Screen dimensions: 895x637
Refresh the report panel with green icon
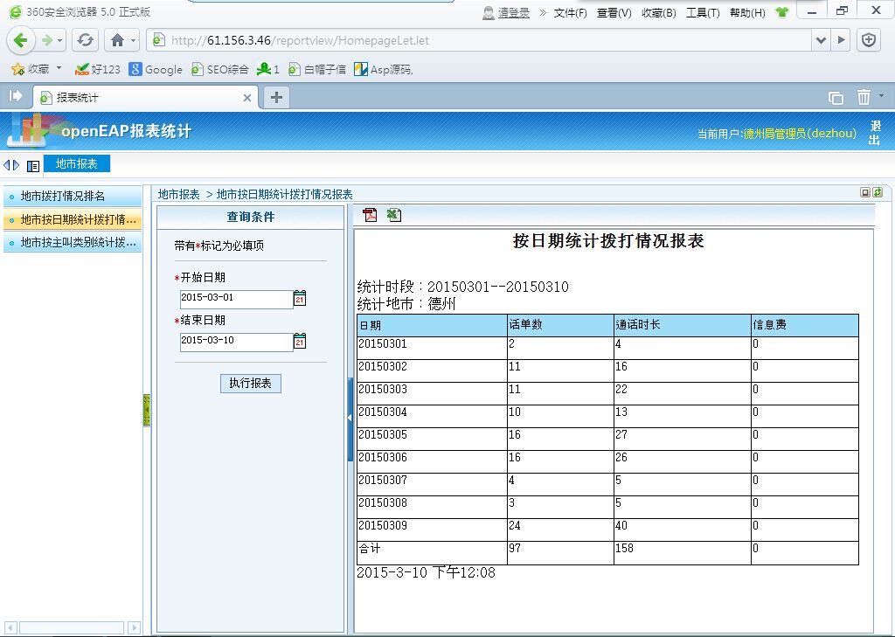(x=878, y=193)
